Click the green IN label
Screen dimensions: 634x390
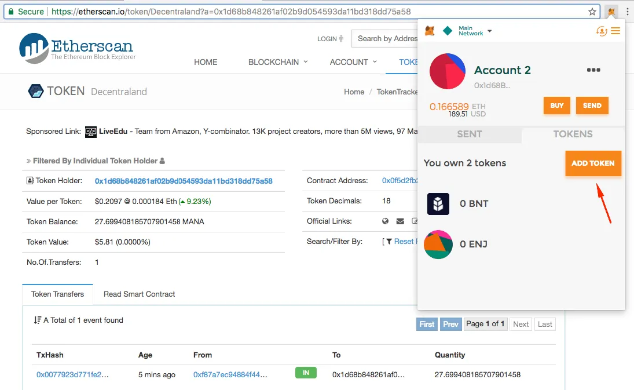pyautogui.click(x=306, y=373)
